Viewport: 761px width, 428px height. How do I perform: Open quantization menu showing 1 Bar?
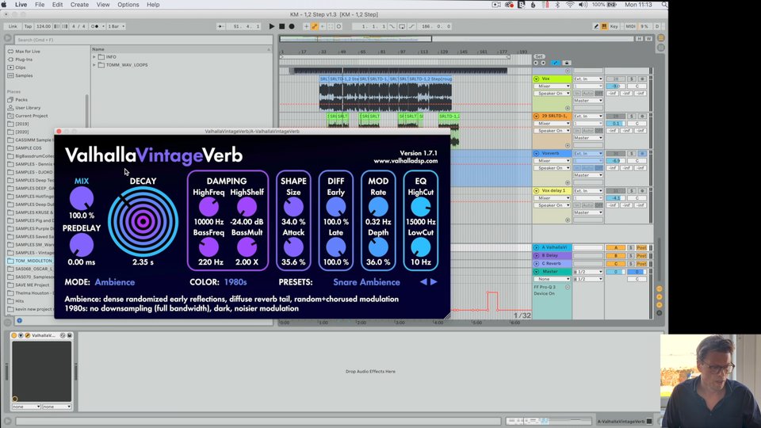click(117, 26)
